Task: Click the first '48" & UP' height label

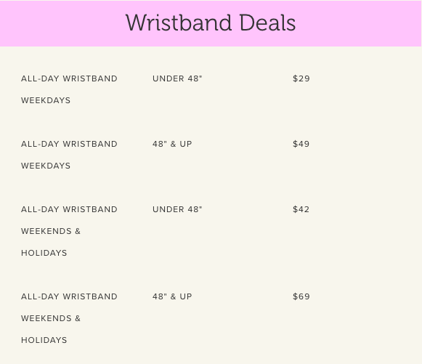Action: 172,144
